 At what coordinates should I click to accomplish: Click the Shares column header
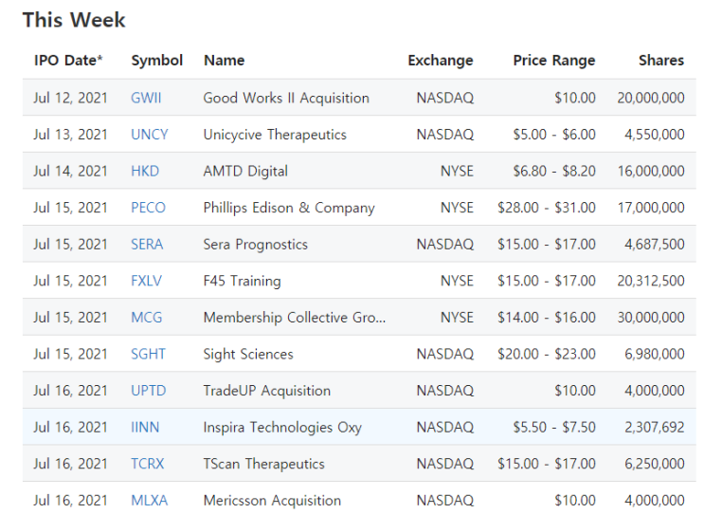point(661,61)
